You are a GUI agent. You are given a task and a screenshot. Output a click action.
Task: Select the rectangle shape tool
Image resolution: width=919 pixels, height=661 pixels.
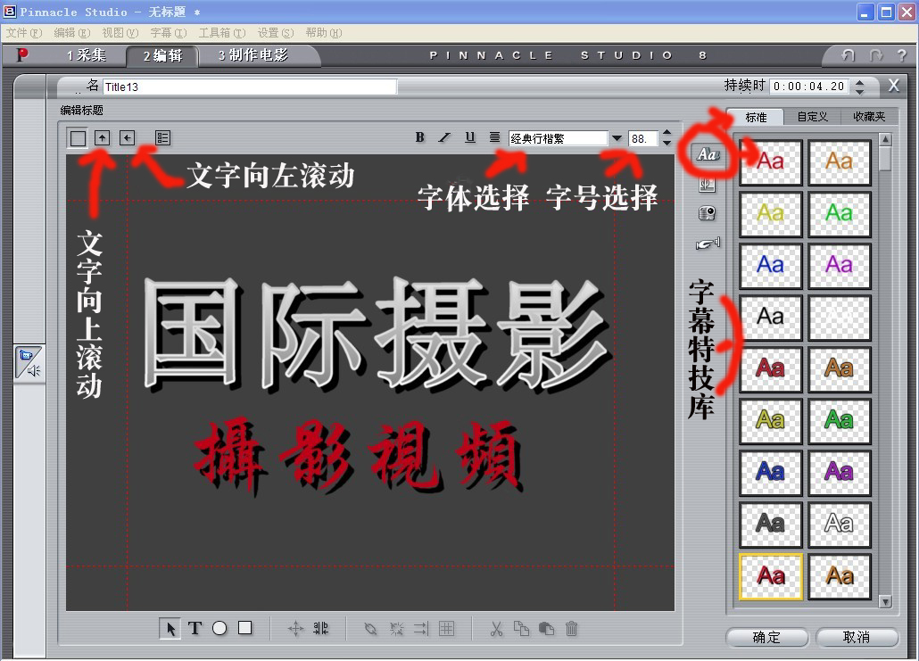coord(245,629)
